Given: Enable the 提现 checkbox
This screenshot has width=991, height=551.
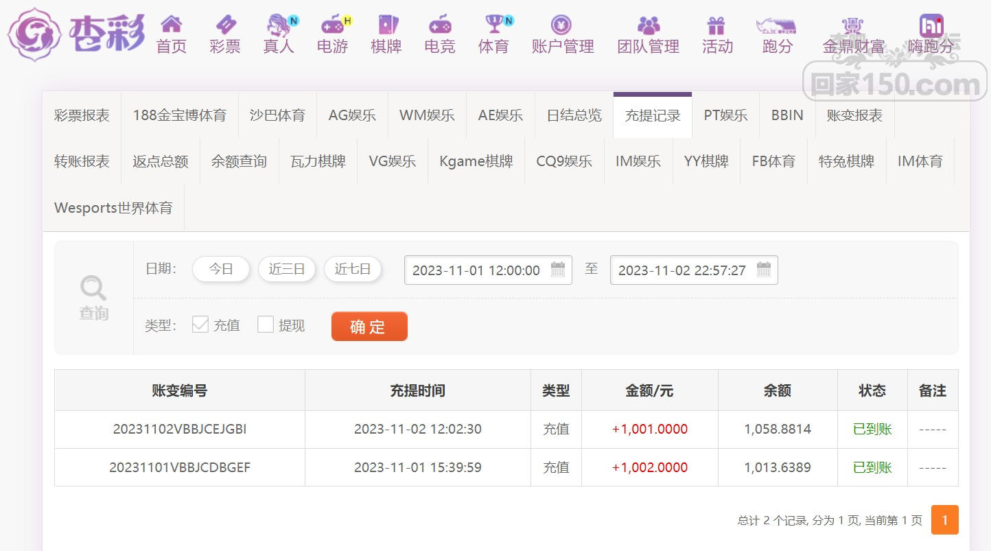Looking at the screenshot, I should (266, 325).
